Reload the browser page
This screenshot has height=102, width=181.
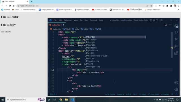tap(10, 6)
